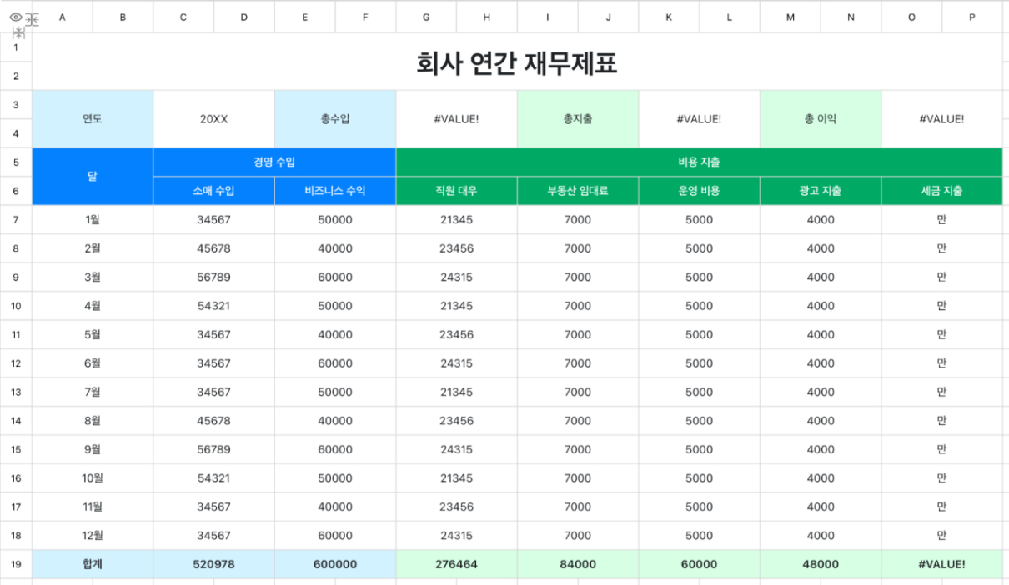Click the 총수입 label cell
1009x585 pixels.
(x=335, y=119)
